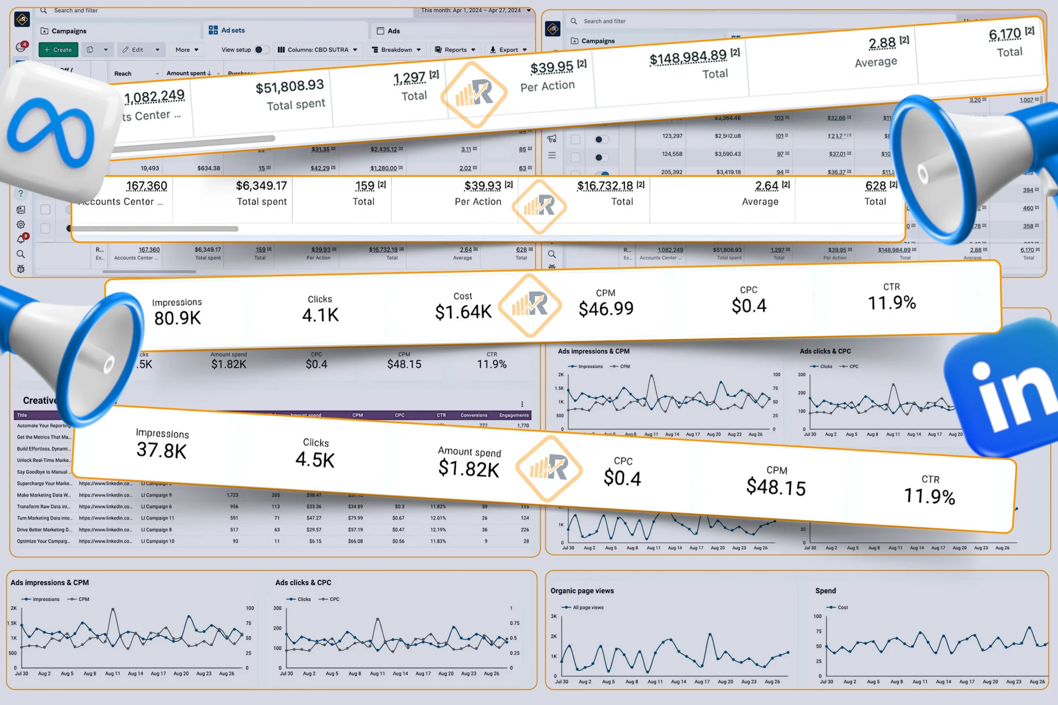This screenshot has height=705, width=1058.
Task: Click the Duplicate icon next to Create
Action: tap(90, 50)
